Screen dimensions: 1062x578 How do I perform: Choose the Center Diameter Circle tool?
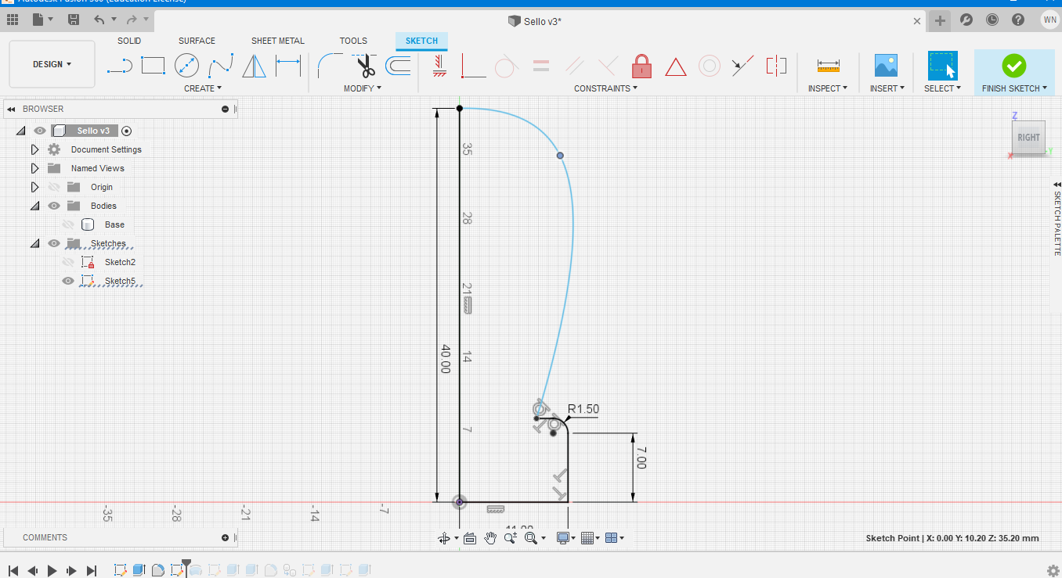(x=186, y=66)
